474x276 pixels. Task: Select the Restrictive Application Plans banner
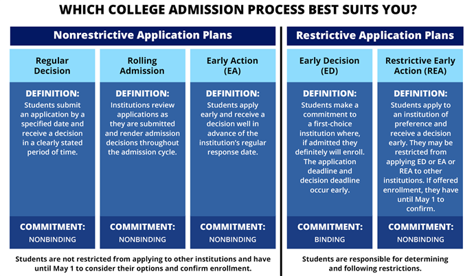point(375,36)
